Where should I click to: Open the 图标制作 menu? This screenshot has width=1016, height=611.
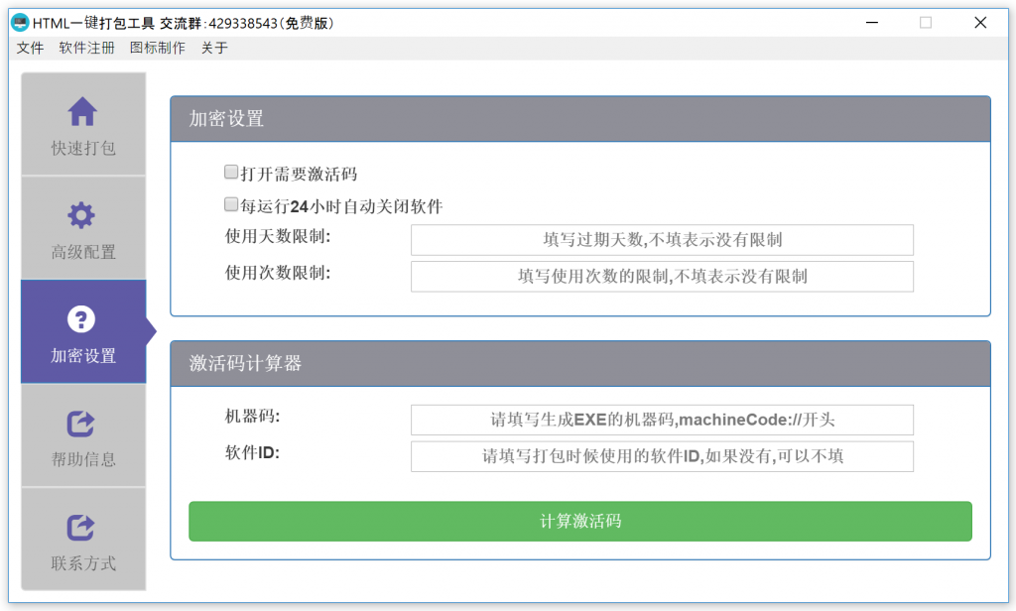(x=157, y=48)
